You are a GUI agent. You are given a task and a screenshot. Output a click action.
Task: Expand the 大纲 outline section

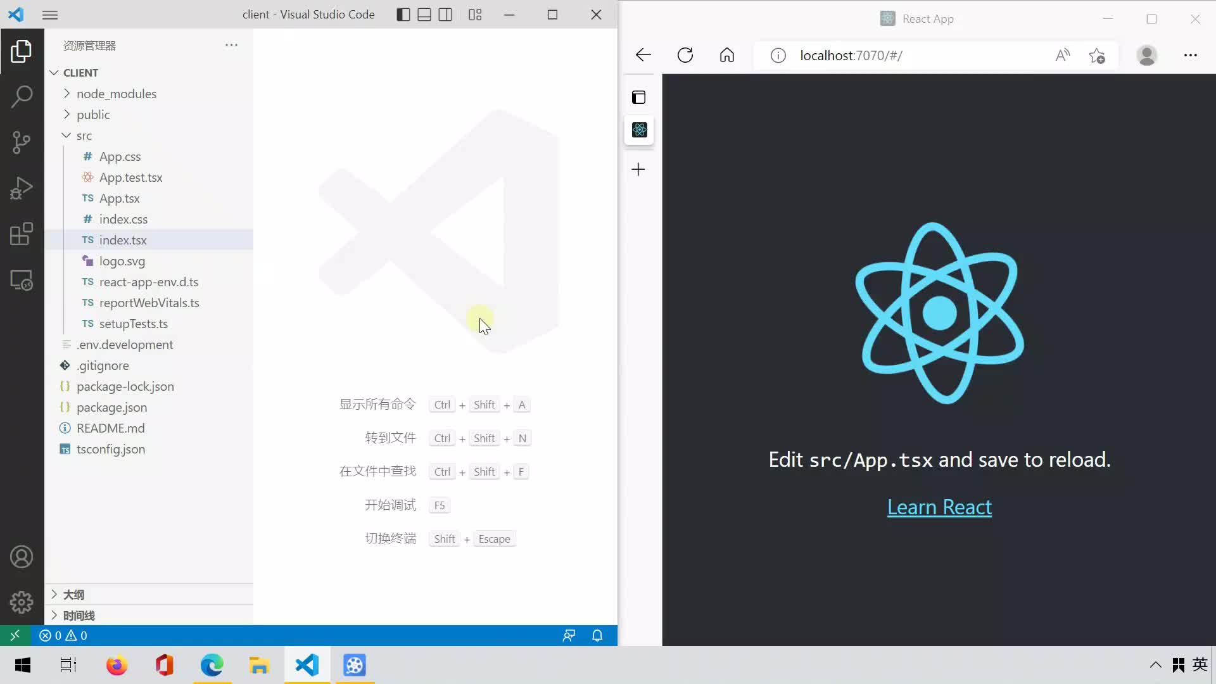click(x=149, y=595)
